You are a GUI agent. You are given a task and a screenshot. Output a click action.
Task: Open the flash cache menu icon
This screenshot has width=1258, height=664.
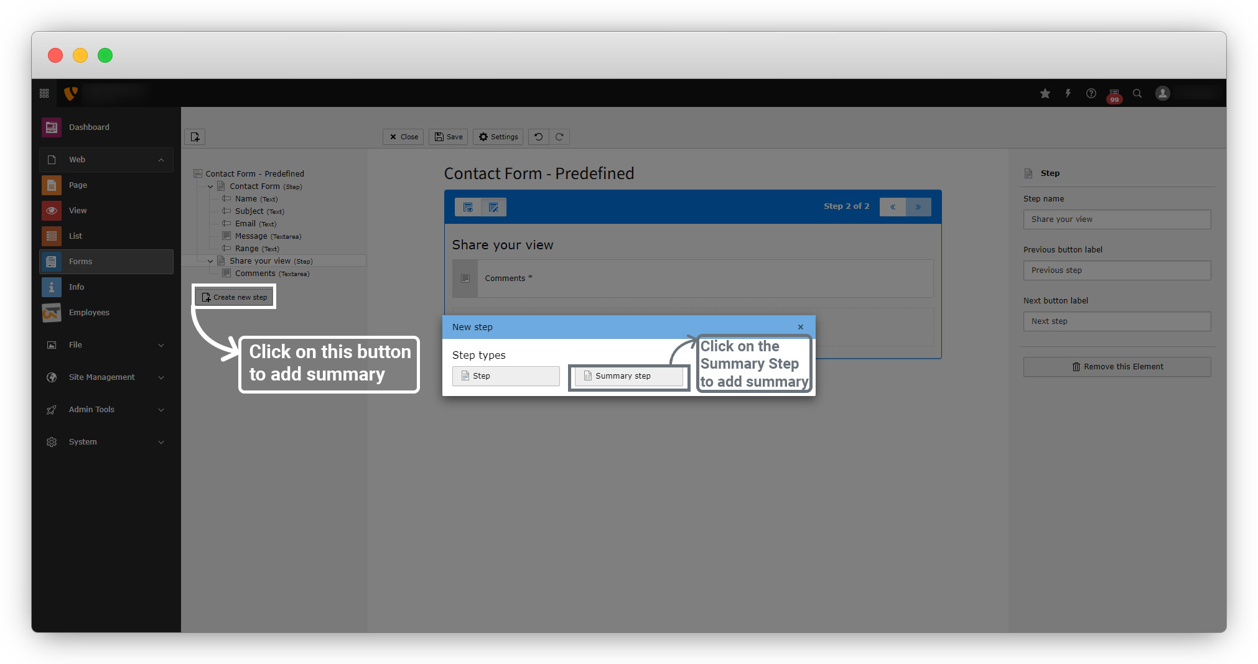coord(1068,93)
